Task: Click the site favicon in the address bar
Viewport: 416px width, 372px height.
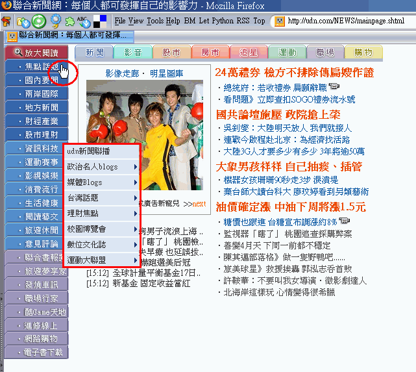Action: pos(279,21)
